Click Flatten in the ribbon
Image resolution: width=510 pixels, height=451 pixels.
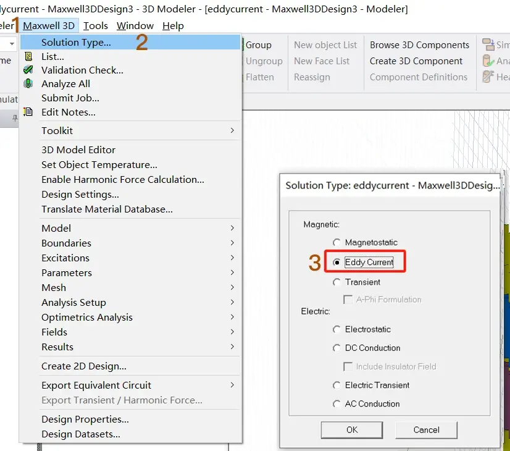[x=259, y=77]
